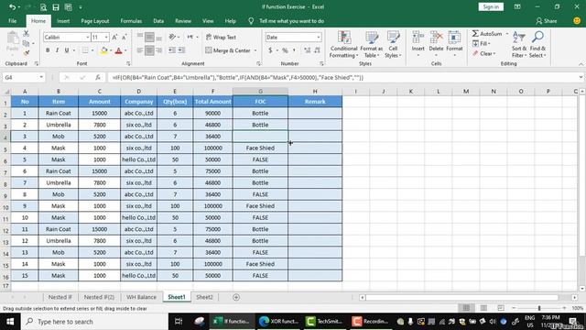Screen dimensions: 586x330
Task: Click the Format Painter brush icon
Action: [27, 53]
